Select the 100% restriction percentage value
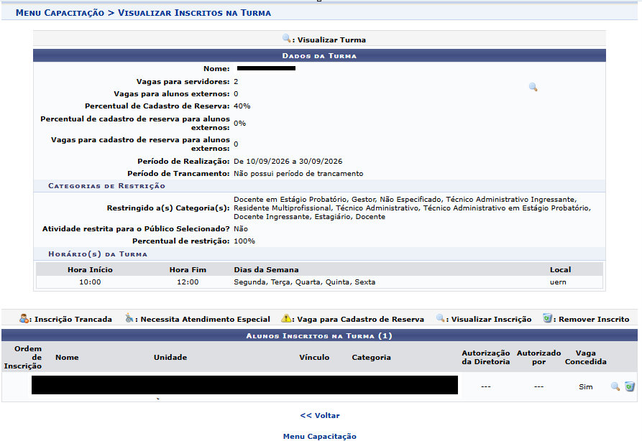The height and width of the screenshot is (441, 642). [244, 241]
